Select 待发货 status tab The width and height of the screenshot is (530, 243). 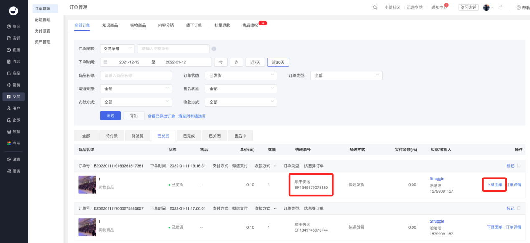[137, 136]
